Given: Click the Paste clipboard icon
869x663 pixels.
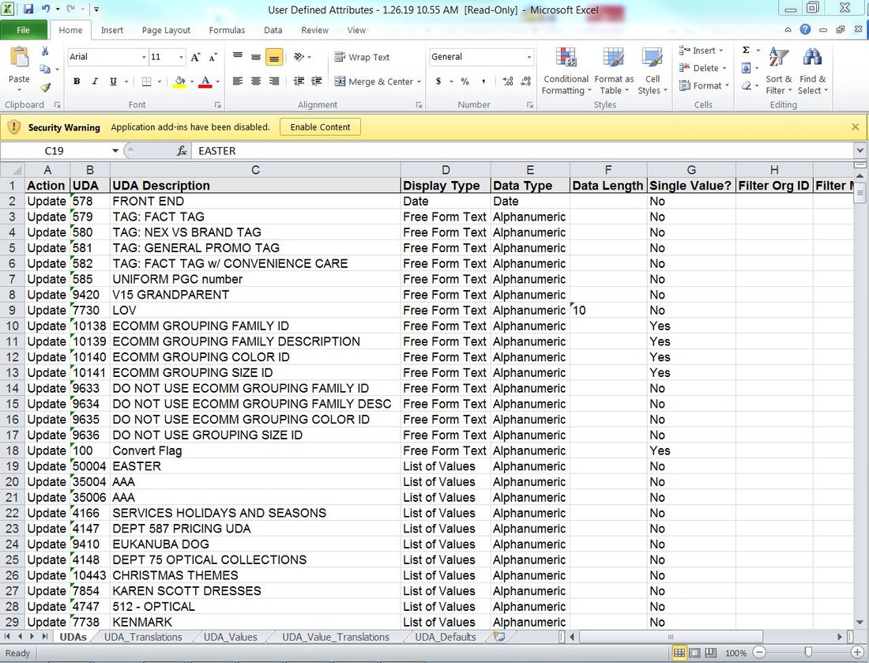Looking at the screenshot, I should [x=20, y=58].
